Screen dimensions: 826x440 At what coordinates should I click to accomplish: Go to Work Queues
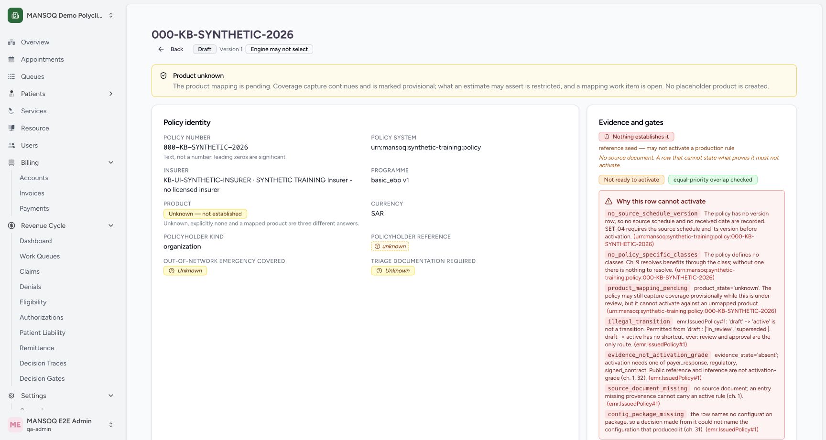pyautogui.click(x=40, y=256)
